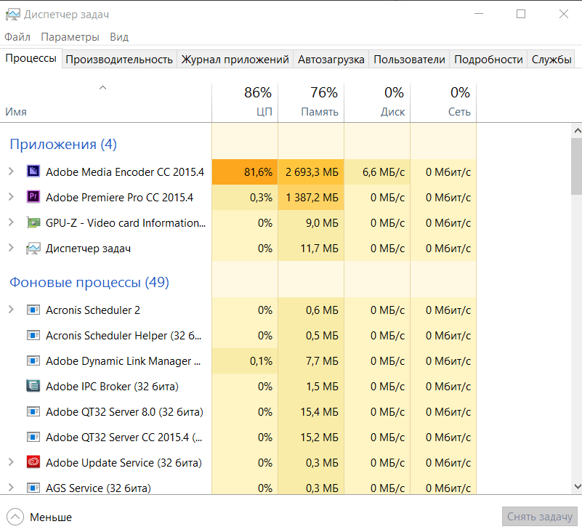Click the Adobe Media Encoder app icon

click(33, 171)
